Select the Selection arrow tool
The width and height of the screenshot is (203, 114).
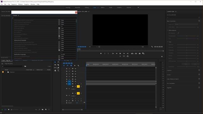[55, 62]
